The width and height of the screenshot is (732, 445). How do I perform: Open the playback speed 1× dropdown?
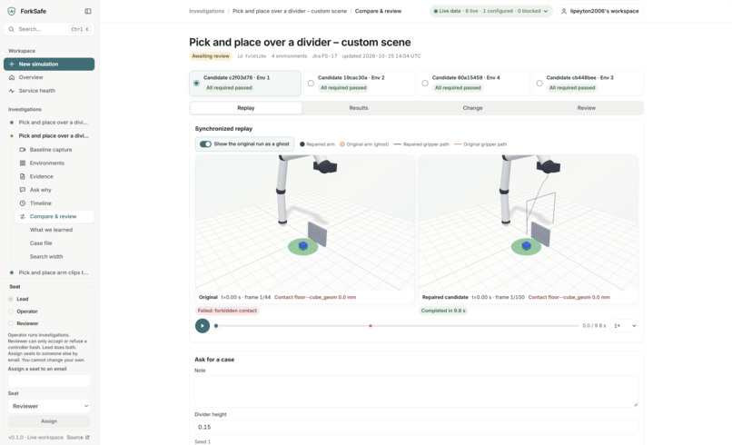coord(625,326)
